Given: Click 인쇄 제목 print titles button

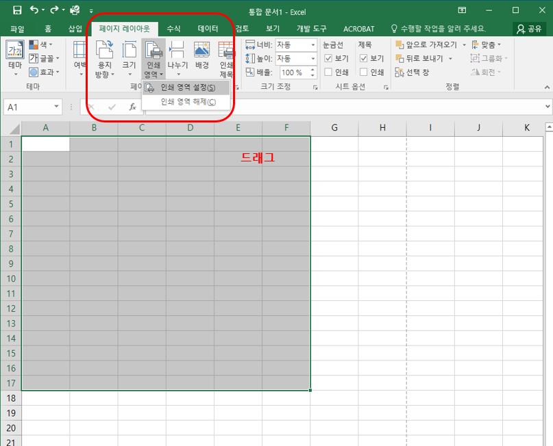Looking at the screenshot, I should [226, 59].
